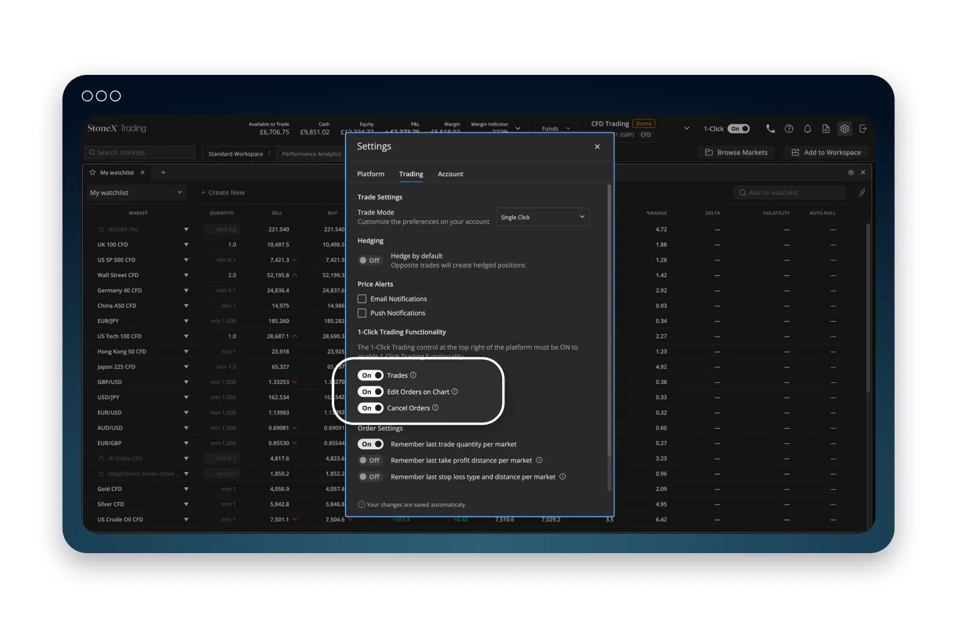The width and height of the screenshot is (957, 628).
Task: Expand the CFD Trading account chevron
Action: (686, 129)
